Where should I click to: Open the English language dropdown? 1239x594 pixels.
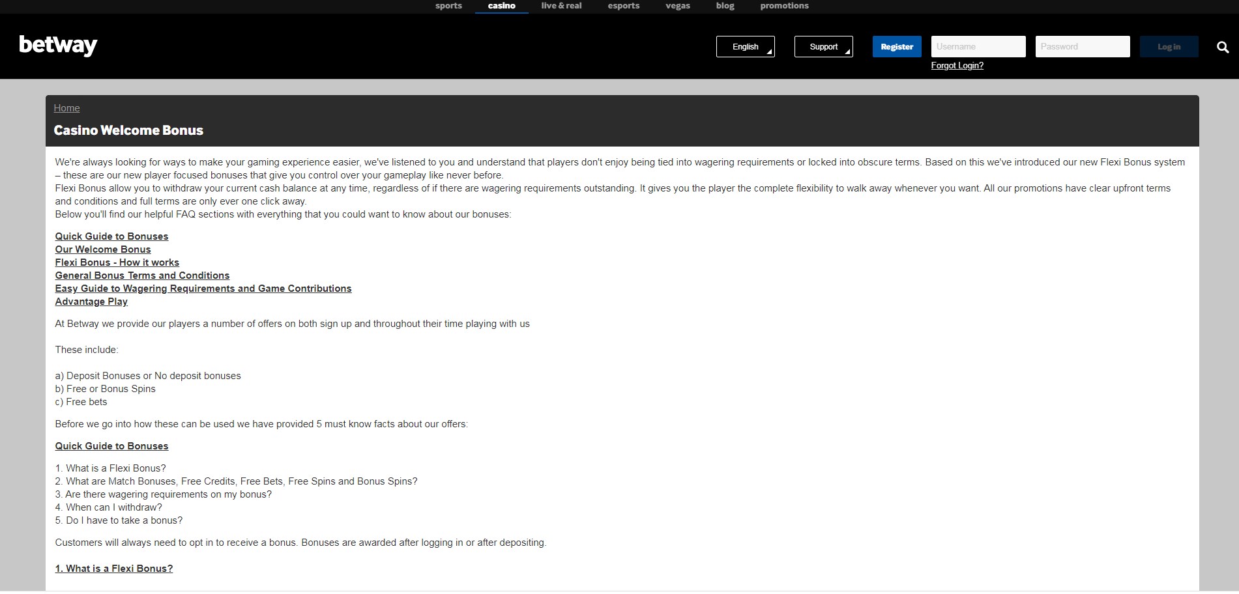tap(746, 47)
